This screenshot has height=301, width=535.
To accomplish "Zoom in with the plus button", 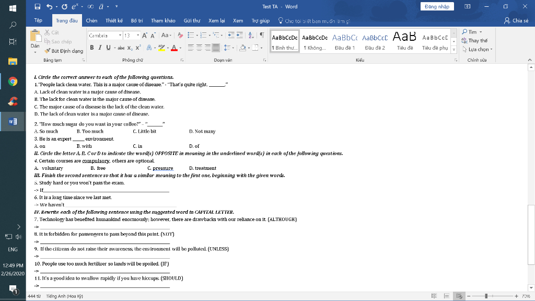I will [516, 296].
